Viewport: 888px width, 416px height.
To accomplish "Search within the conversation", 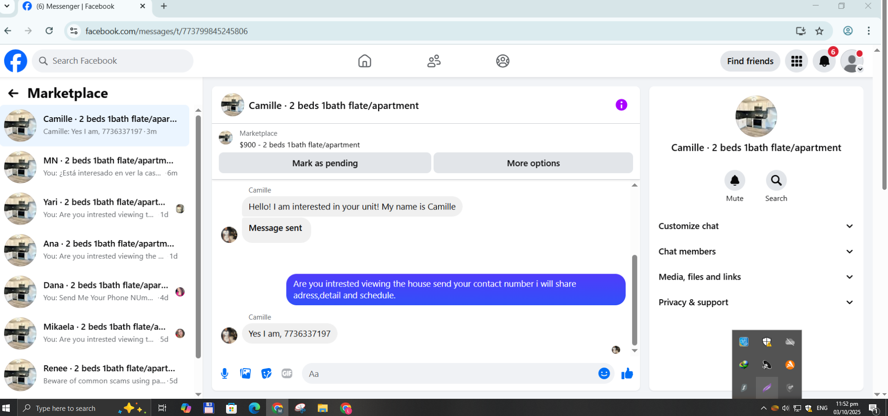I will click(x=776, y=181).
